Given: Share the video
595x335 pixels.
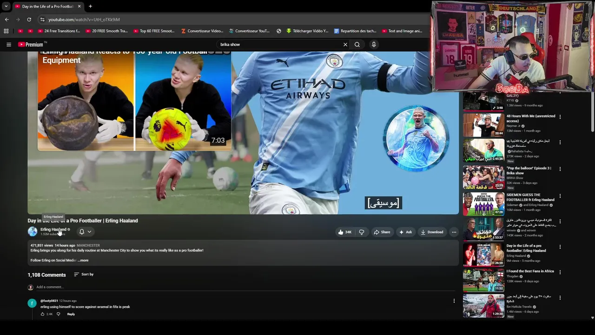Looking at the screenshot, I should pos(382,232).
